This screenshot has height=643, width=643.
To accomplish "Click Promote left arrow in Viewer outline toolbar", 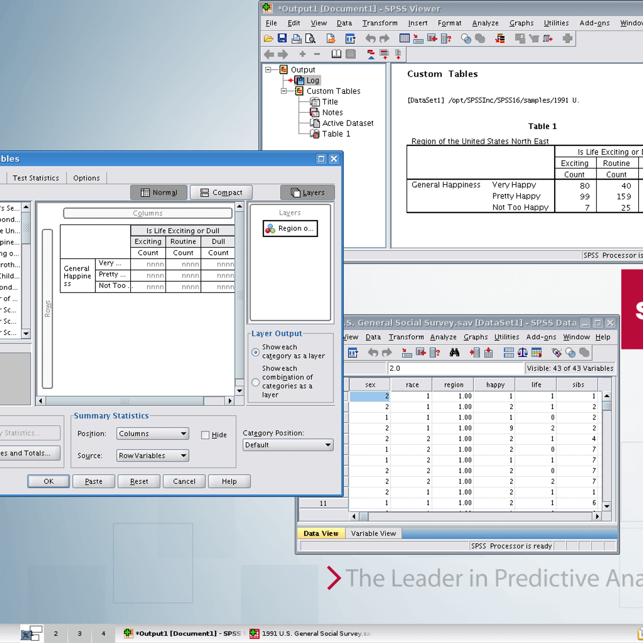I will point(269,54).
